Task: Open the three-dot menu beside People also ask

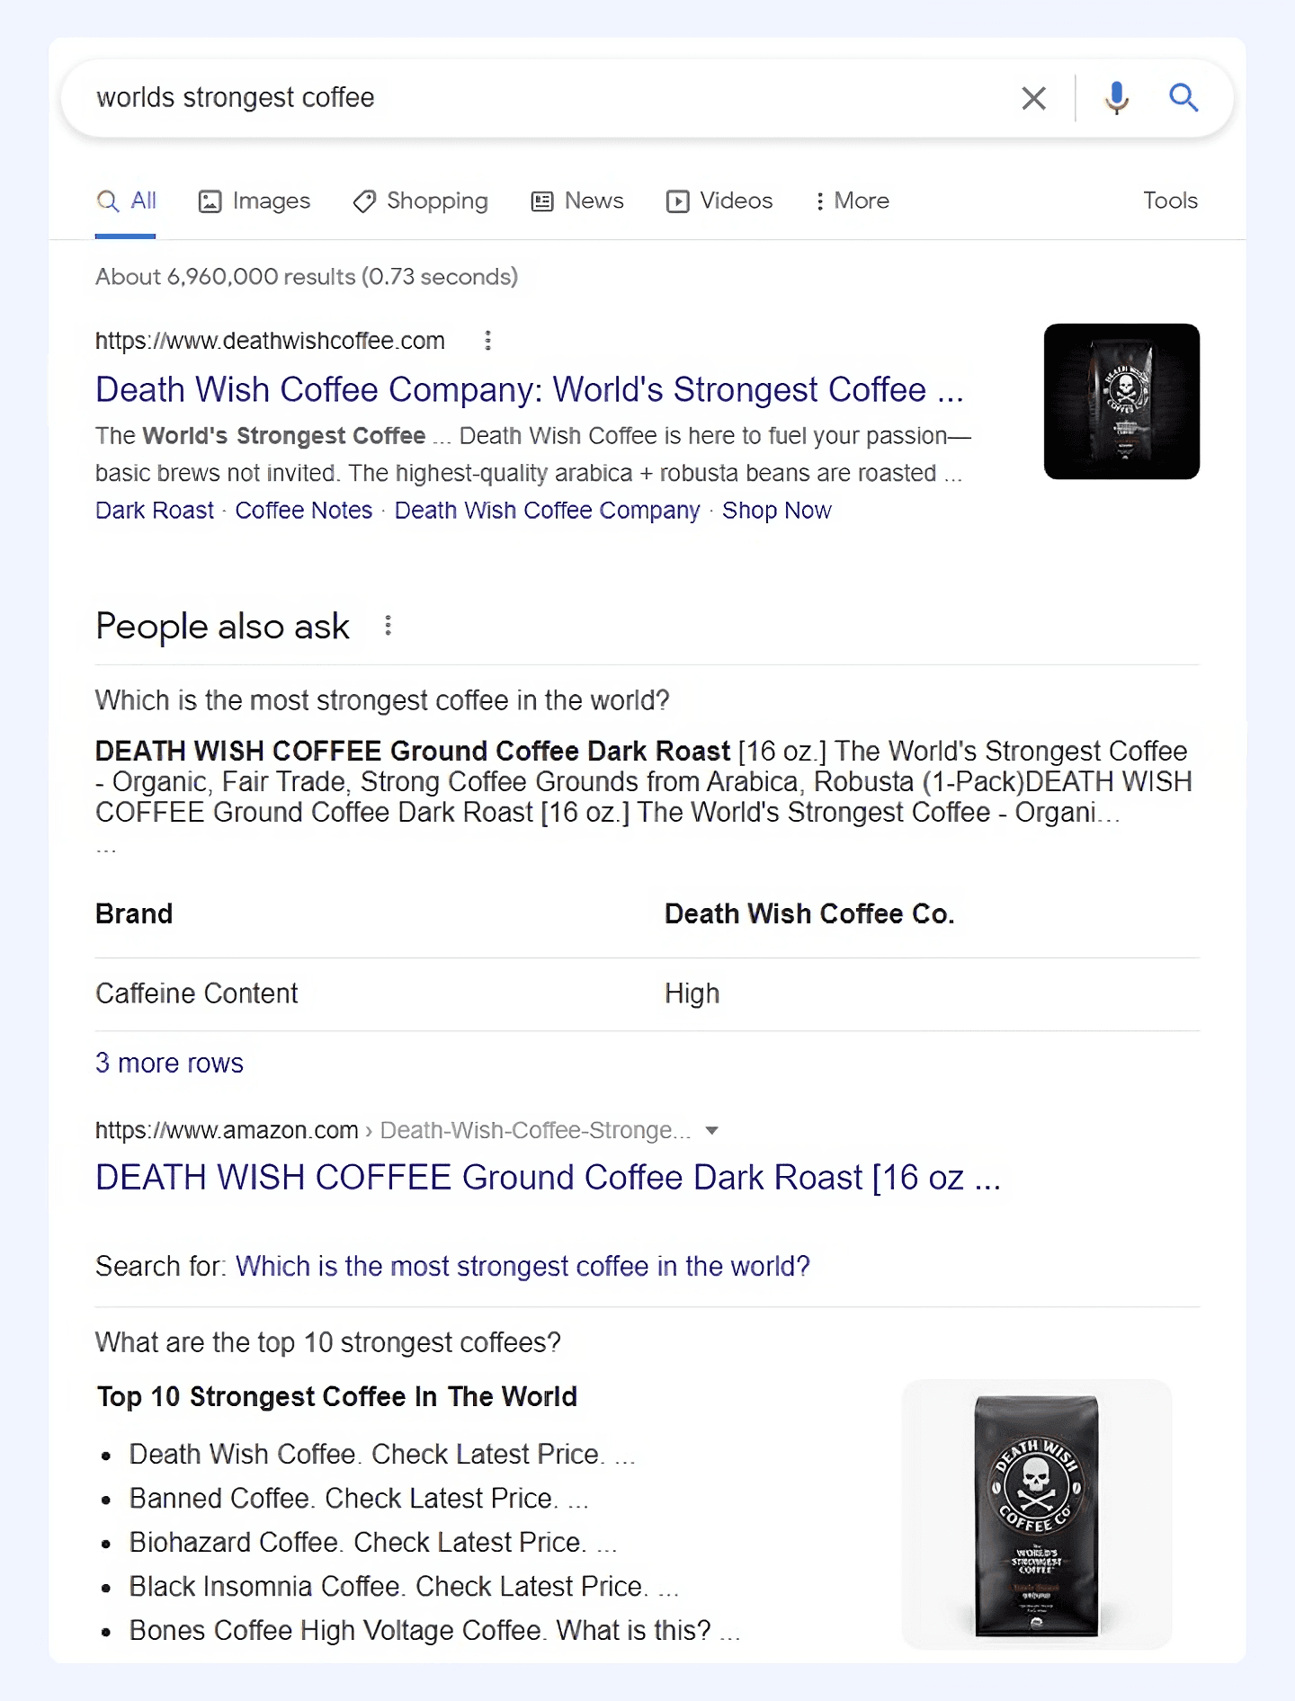Action: tap(388, 626)
